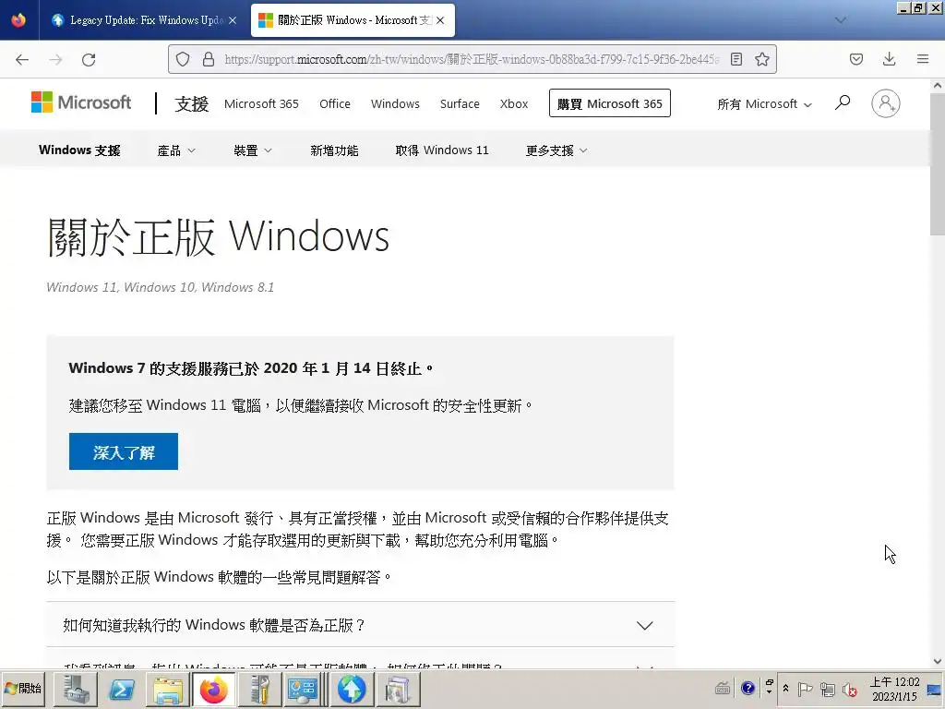The width and height of the screenshot is (945, 709).
Task: Click the scrollbar up arrow
Action: click(x=938, y=86)
